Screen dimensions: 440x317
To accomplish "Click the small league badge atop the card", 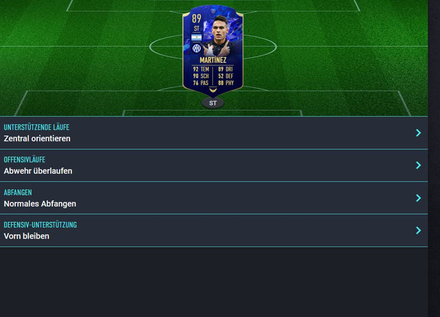I will coord(213,11).
